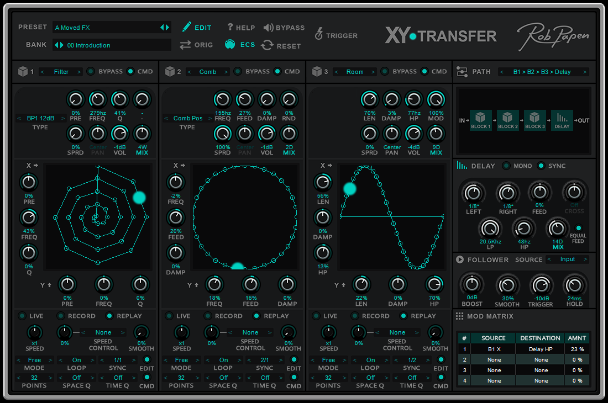Select BLOCK 3 in the path diagram
Image resolution: width=608 pixels, height=403 pixels.
(x=535, y=120)
